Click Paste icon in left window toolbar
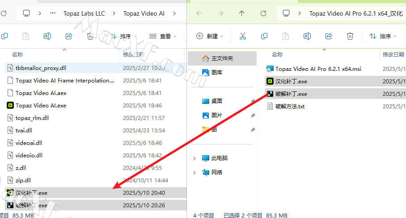The height and width of the screenshot is (218, 406). pos(26,36)
